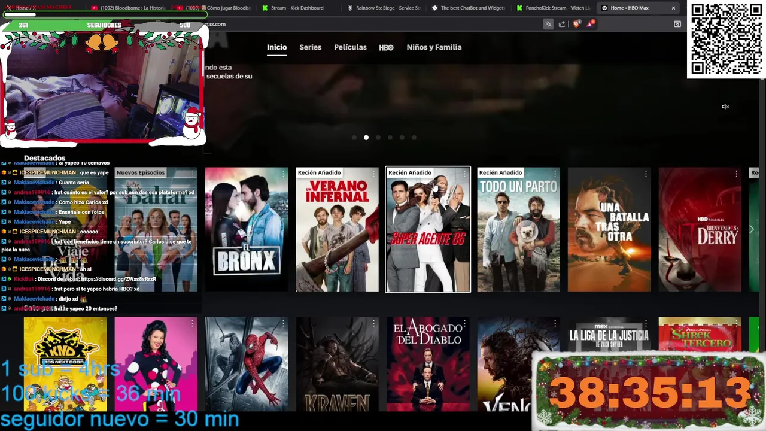Switch to The best ChatBot and Widgets tab
The width and height of the screenshot is (766, 431).
coord(469,8)
